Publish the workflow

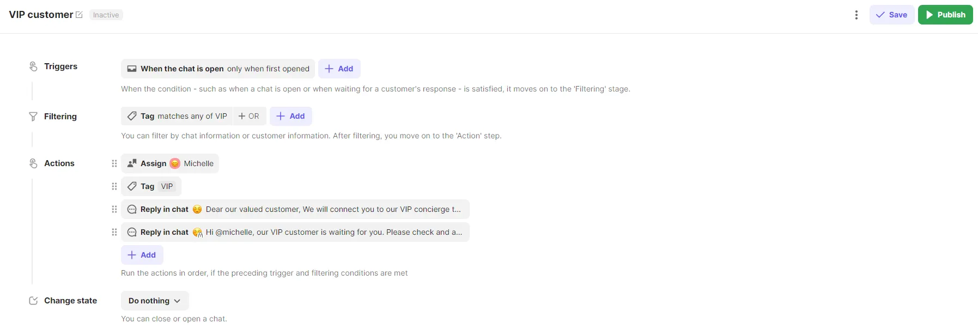coord(945,15)
